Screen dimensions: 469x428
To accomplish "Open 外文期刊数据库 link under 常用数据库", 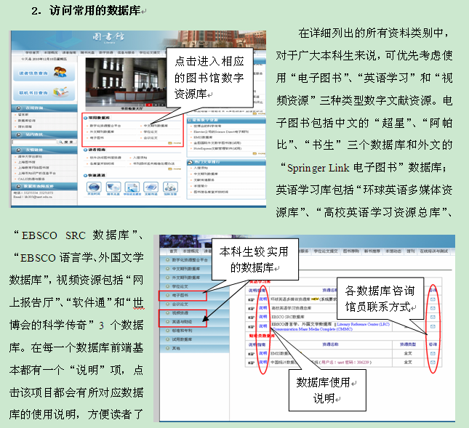I will (102, 132).
